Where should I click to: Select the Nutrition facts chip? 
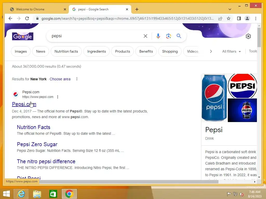tap(66, 51)
